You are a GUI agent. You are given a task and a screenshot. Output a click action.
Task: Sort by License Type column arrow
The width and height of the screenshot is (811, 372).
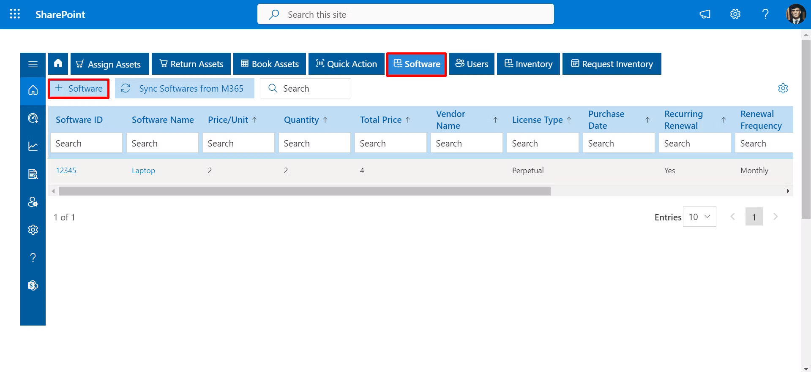click(x=569, y=120)
